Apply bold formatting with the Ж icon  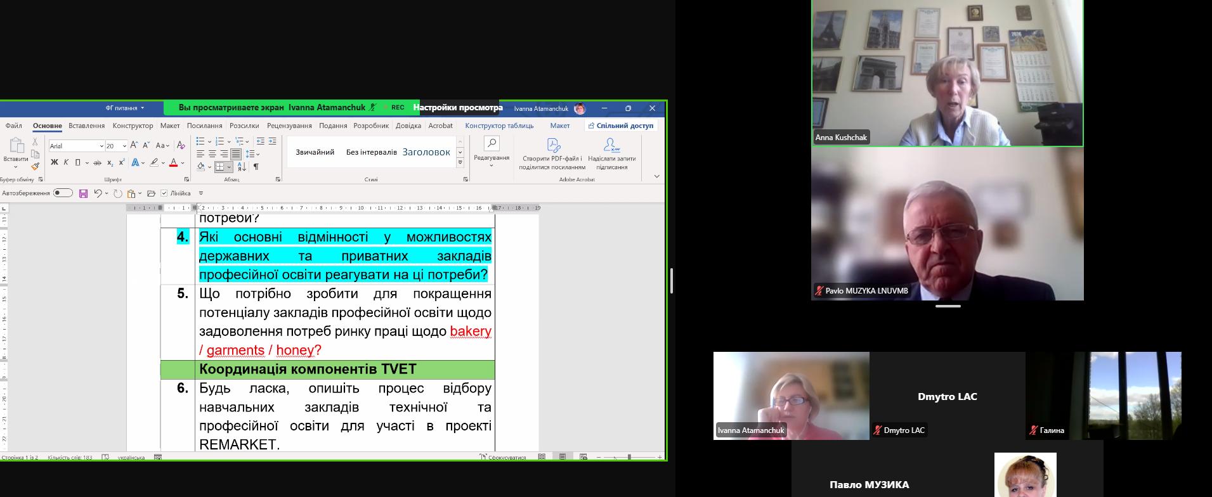tap(55, 162)
